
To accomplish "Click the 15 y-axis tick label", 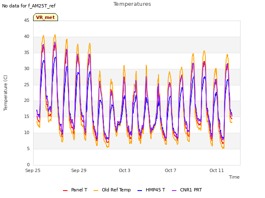I will pos(26,116).
